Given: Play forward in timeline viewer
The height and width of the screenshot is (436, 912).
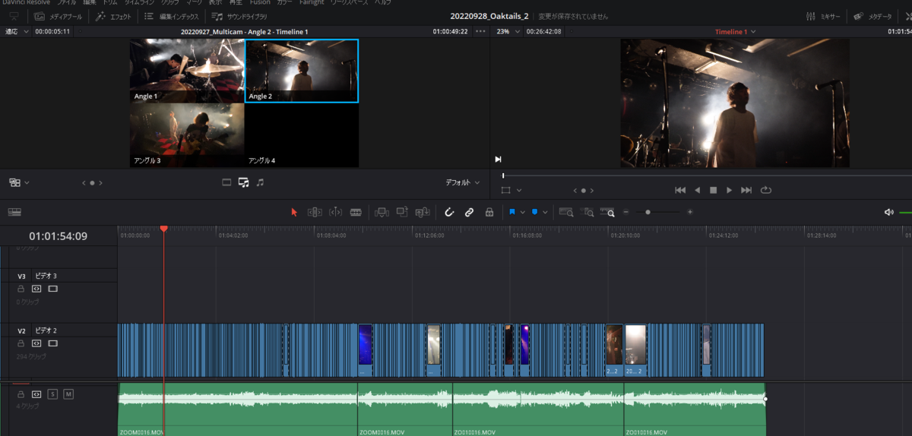Looking at the screenshot, I should click(x=729, y=190).
